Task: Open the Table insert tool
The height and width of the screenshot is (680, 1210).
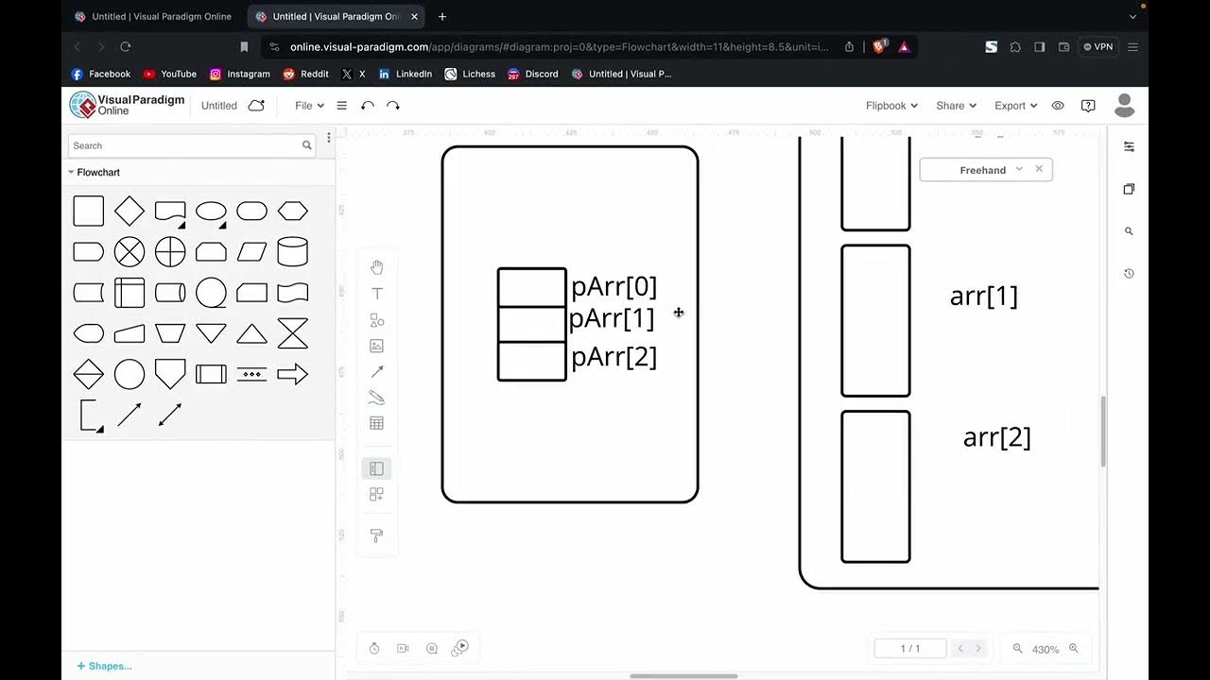Action: (x=376, y=423)
